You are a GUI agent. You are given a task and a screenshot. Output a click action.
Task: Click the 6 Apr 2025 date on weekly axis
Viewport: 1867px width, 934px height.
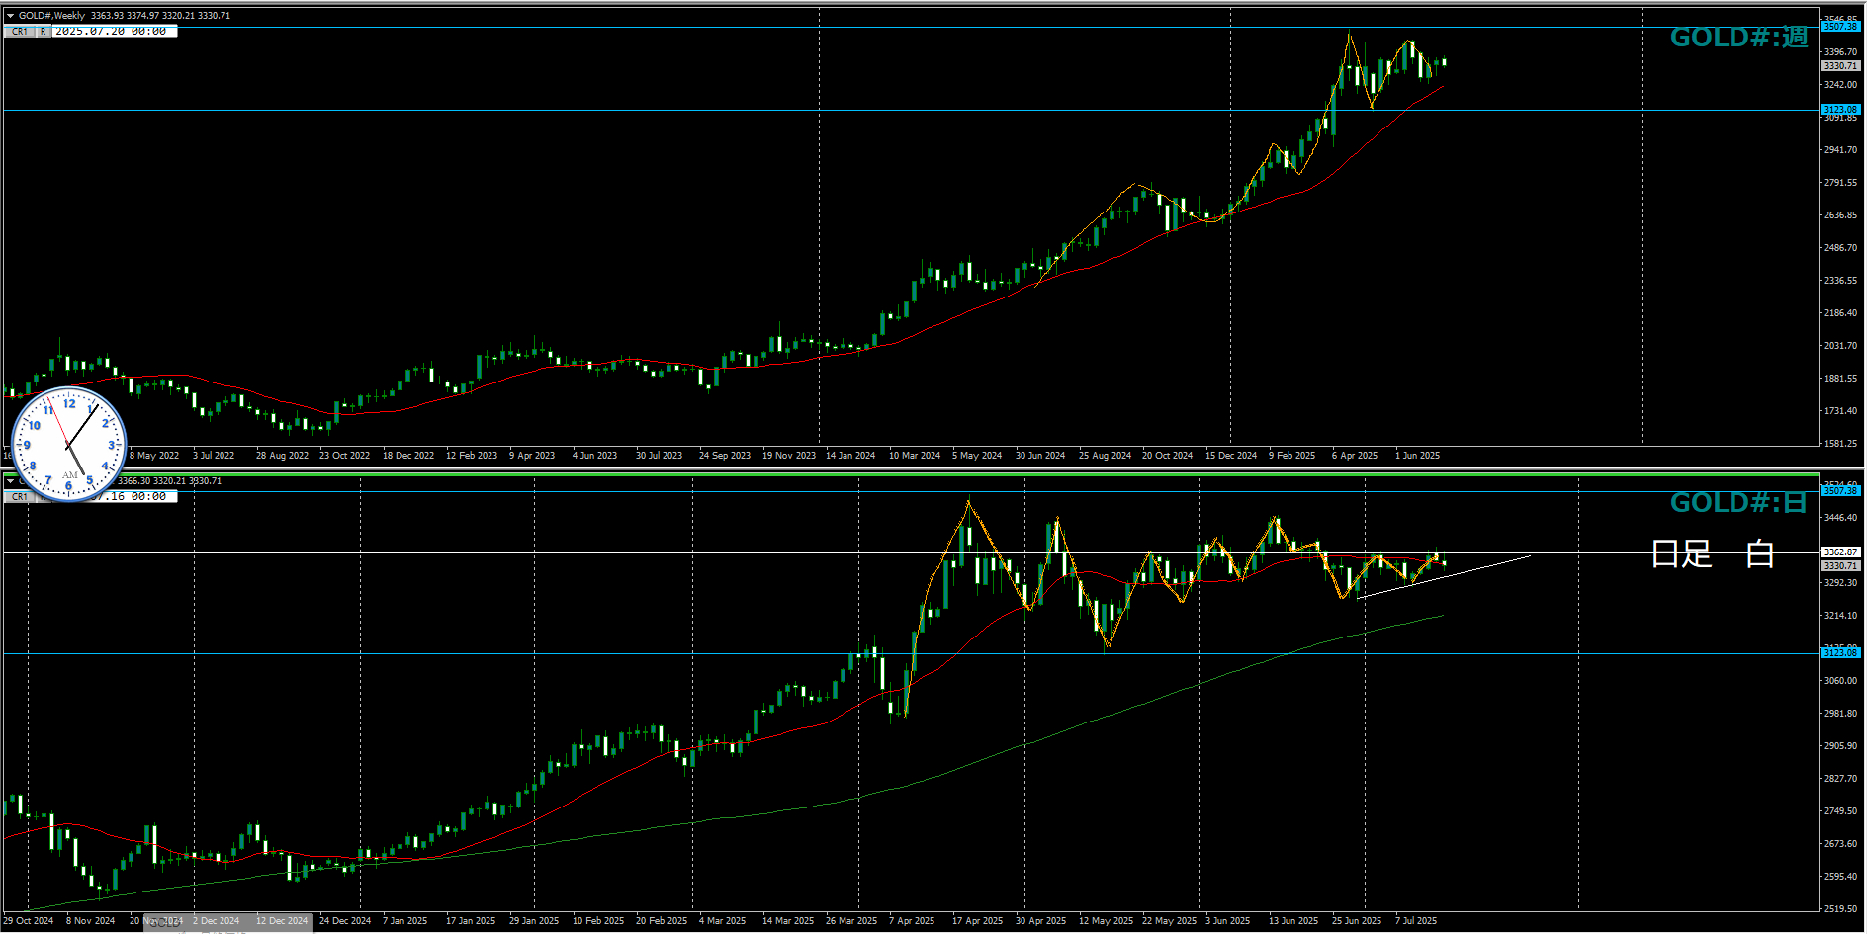coord(1355,456)
